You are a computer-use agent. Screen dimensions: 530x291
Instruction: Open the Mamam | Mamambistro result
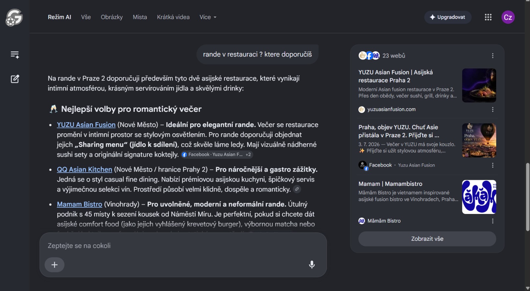pos(390,184)
